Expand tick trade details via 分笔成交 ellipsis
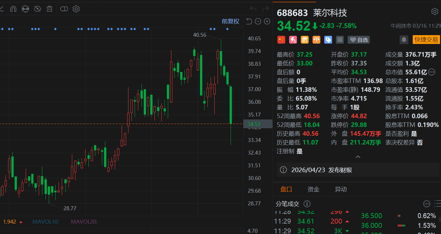 [x=426, y=204]
